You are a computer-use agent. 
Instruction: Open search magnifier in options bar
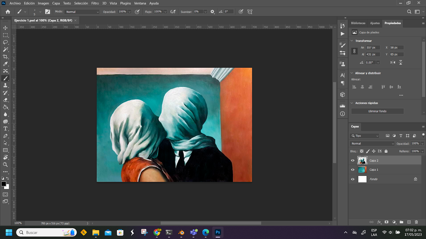pyautogui.click(x=409, y=12)
